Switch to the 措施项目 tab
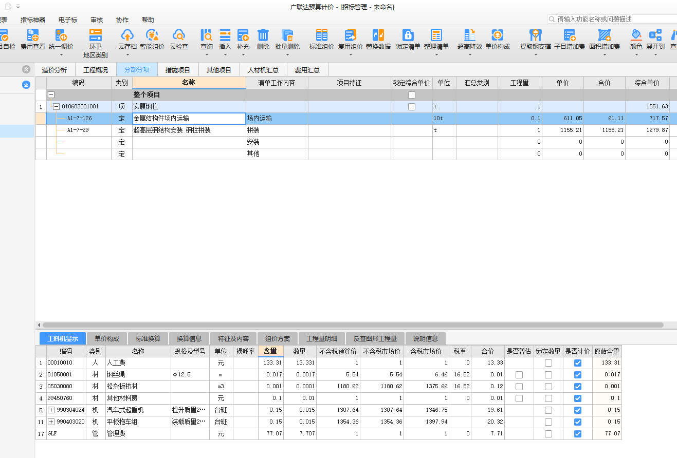The width and height of the screenshot is (677, 458). tap(178, 70)
